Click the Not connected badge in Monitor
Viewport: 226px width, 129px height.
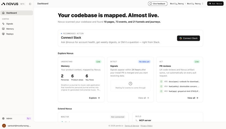click(117, 117)
